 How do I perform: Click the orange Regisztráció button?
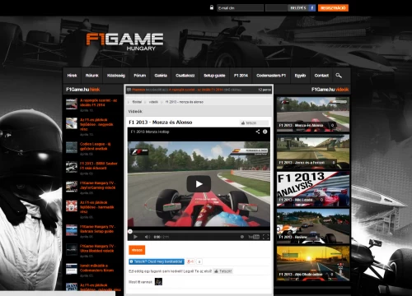click(333, 8)
